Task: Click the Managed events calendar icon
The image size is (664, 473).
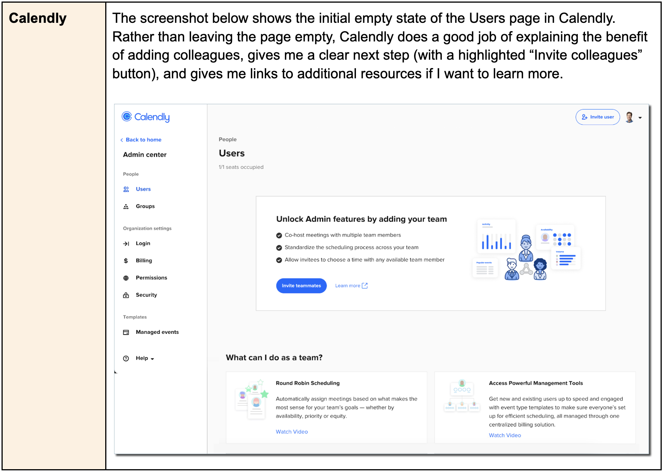Action: pos(126,332)
